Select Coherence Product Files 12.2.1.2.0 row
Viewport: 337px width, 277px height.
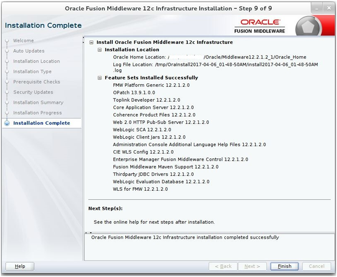click(x=154, y=115)
